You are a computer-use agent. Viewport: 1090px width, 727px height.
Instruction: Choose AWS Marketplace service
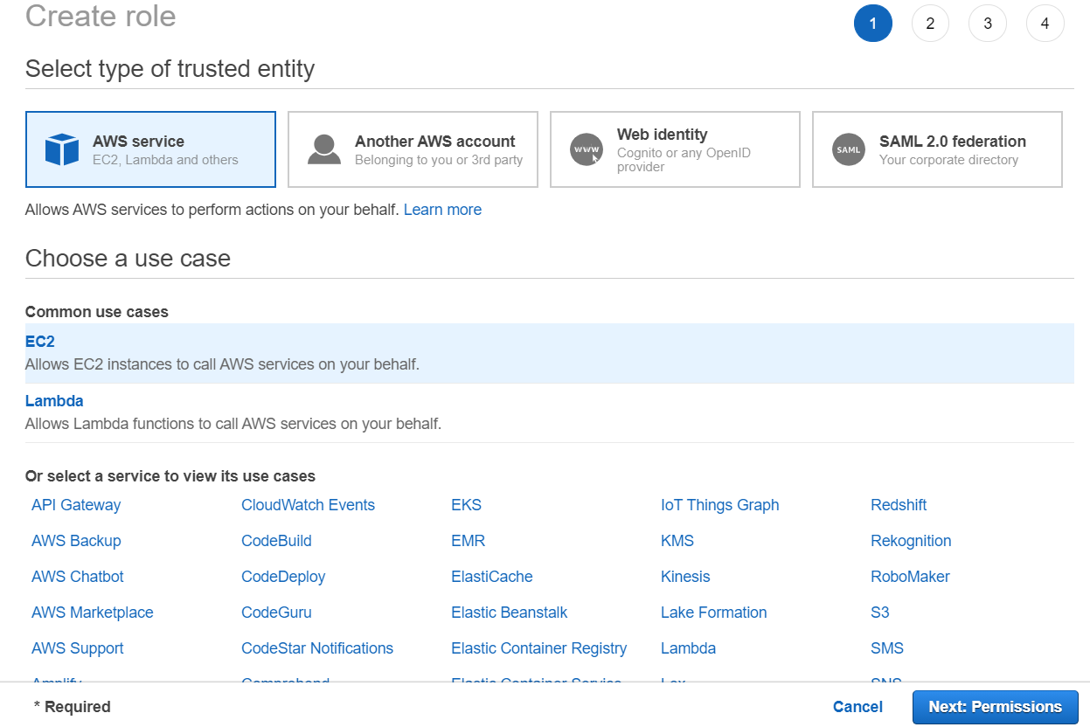[x=93, y=613]
